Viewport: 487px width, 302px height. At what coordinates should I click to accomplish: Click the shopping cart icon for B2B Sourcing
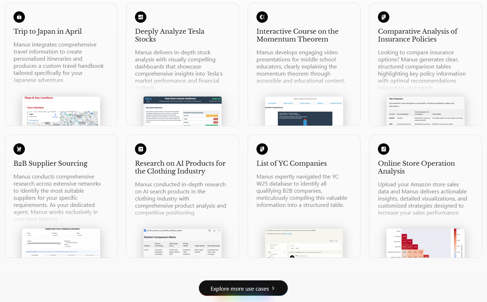click(19, 149)
